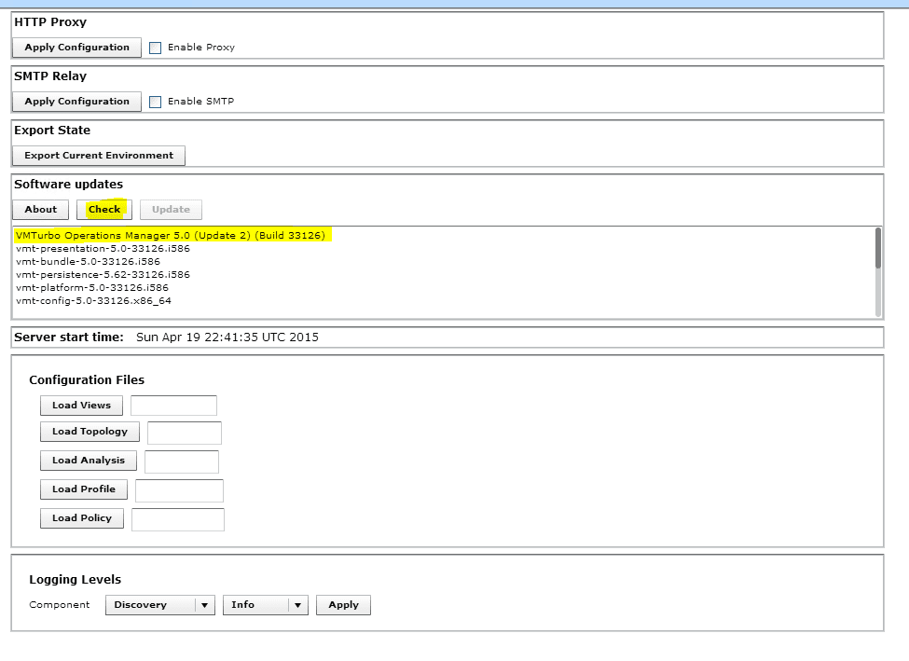Enable the Proxy checkbox

tap(155, 48)
